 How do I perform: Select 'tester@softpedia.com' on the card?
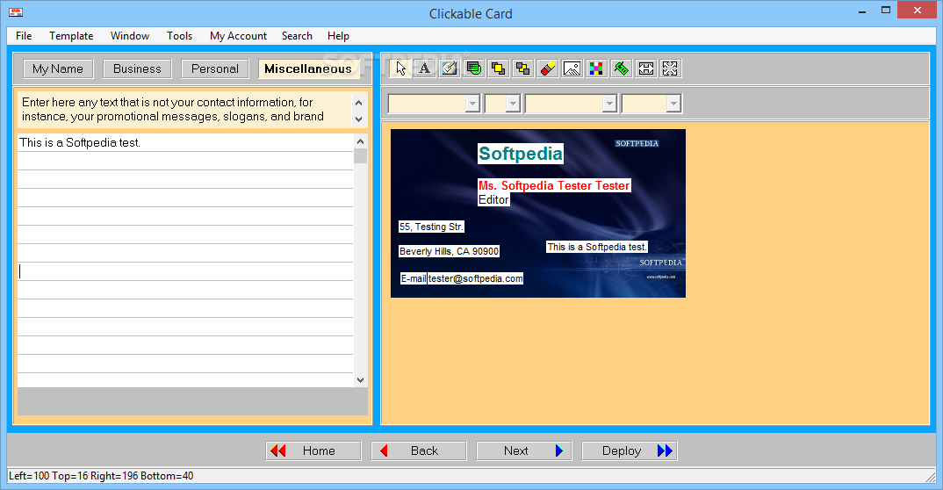tap(476, 278)
